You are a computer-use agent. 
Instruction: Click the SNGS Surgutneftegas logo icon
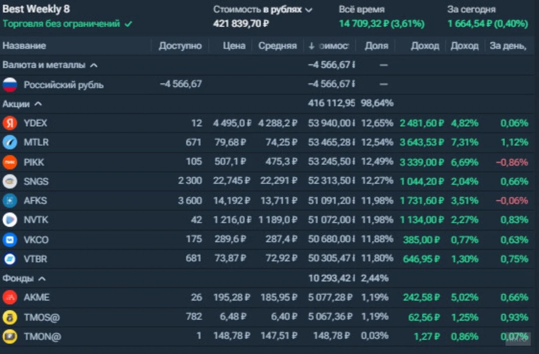[x=10, y=182]
